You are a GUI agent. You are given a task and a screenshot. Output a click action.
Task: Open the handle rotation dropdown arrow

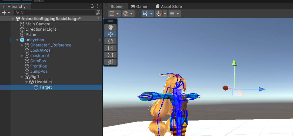(x=132, y=14)
